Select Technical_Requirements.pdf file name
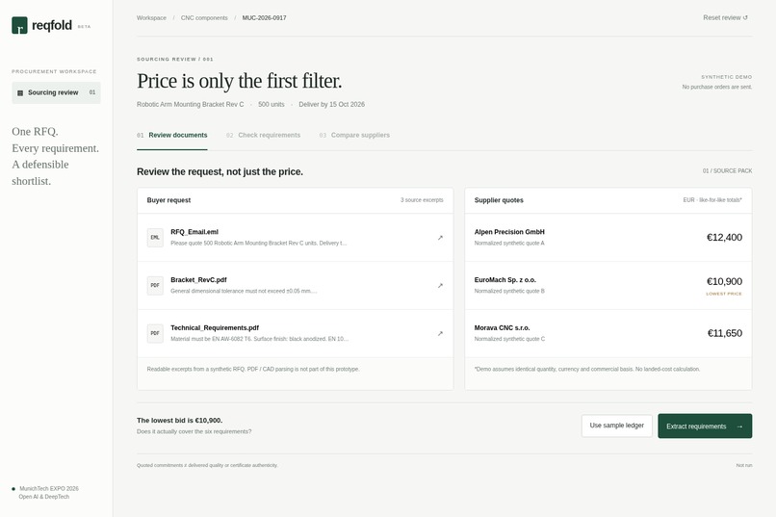776x517 pixels. click(x=215, y=328)
